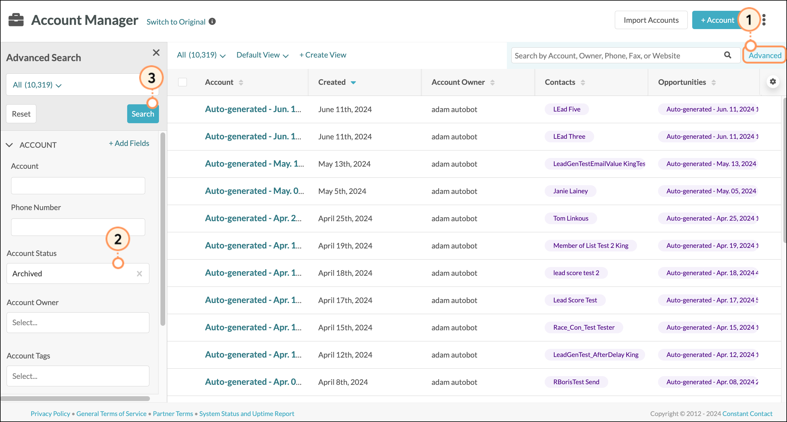787x422 pixels.
Task: Open account created May 13th, 2024
Action: [255, 164]
